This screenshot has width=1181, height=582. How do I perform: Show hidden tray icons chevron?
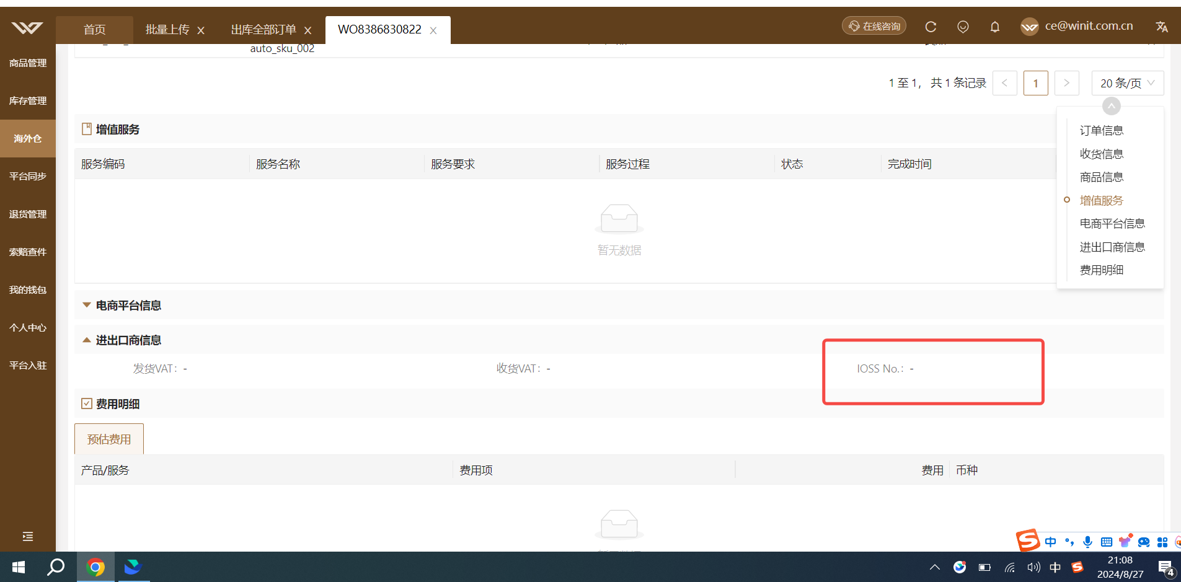click(935, 567)
